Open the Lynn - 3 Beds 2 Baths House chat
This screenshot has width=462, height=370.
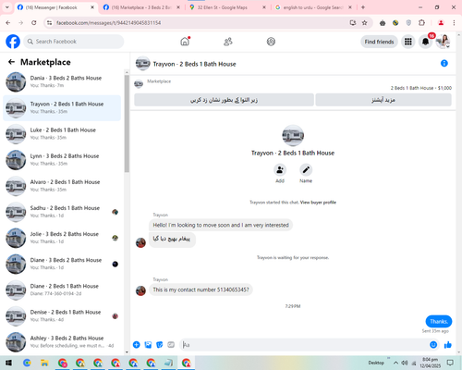62,160
